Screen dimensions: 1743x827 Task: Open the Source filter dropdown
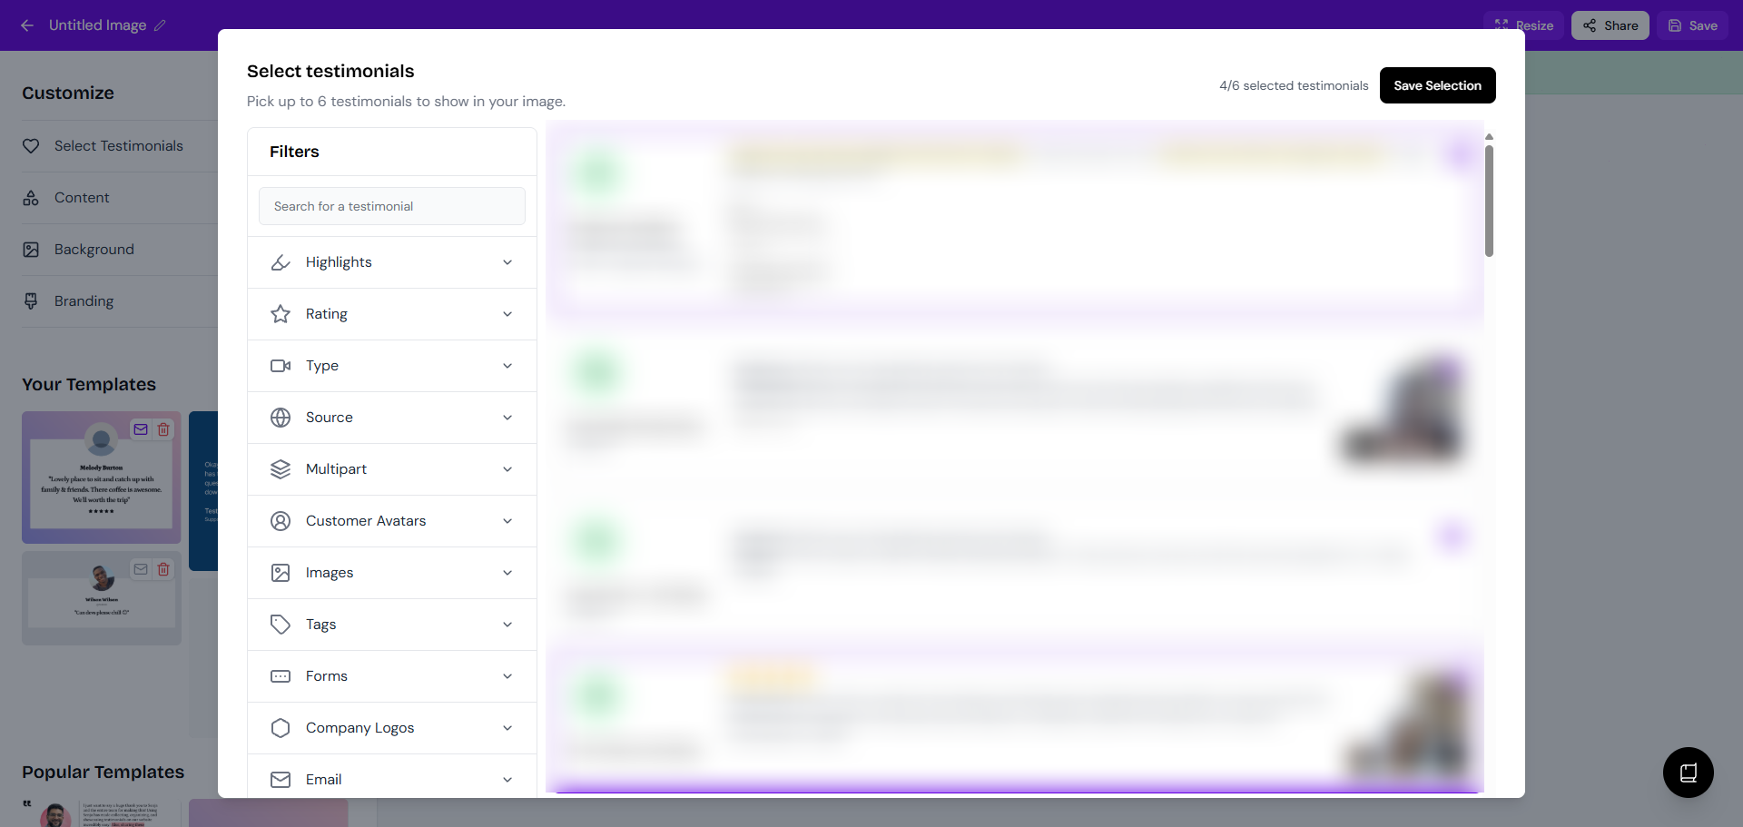click(x=391, y=418)
